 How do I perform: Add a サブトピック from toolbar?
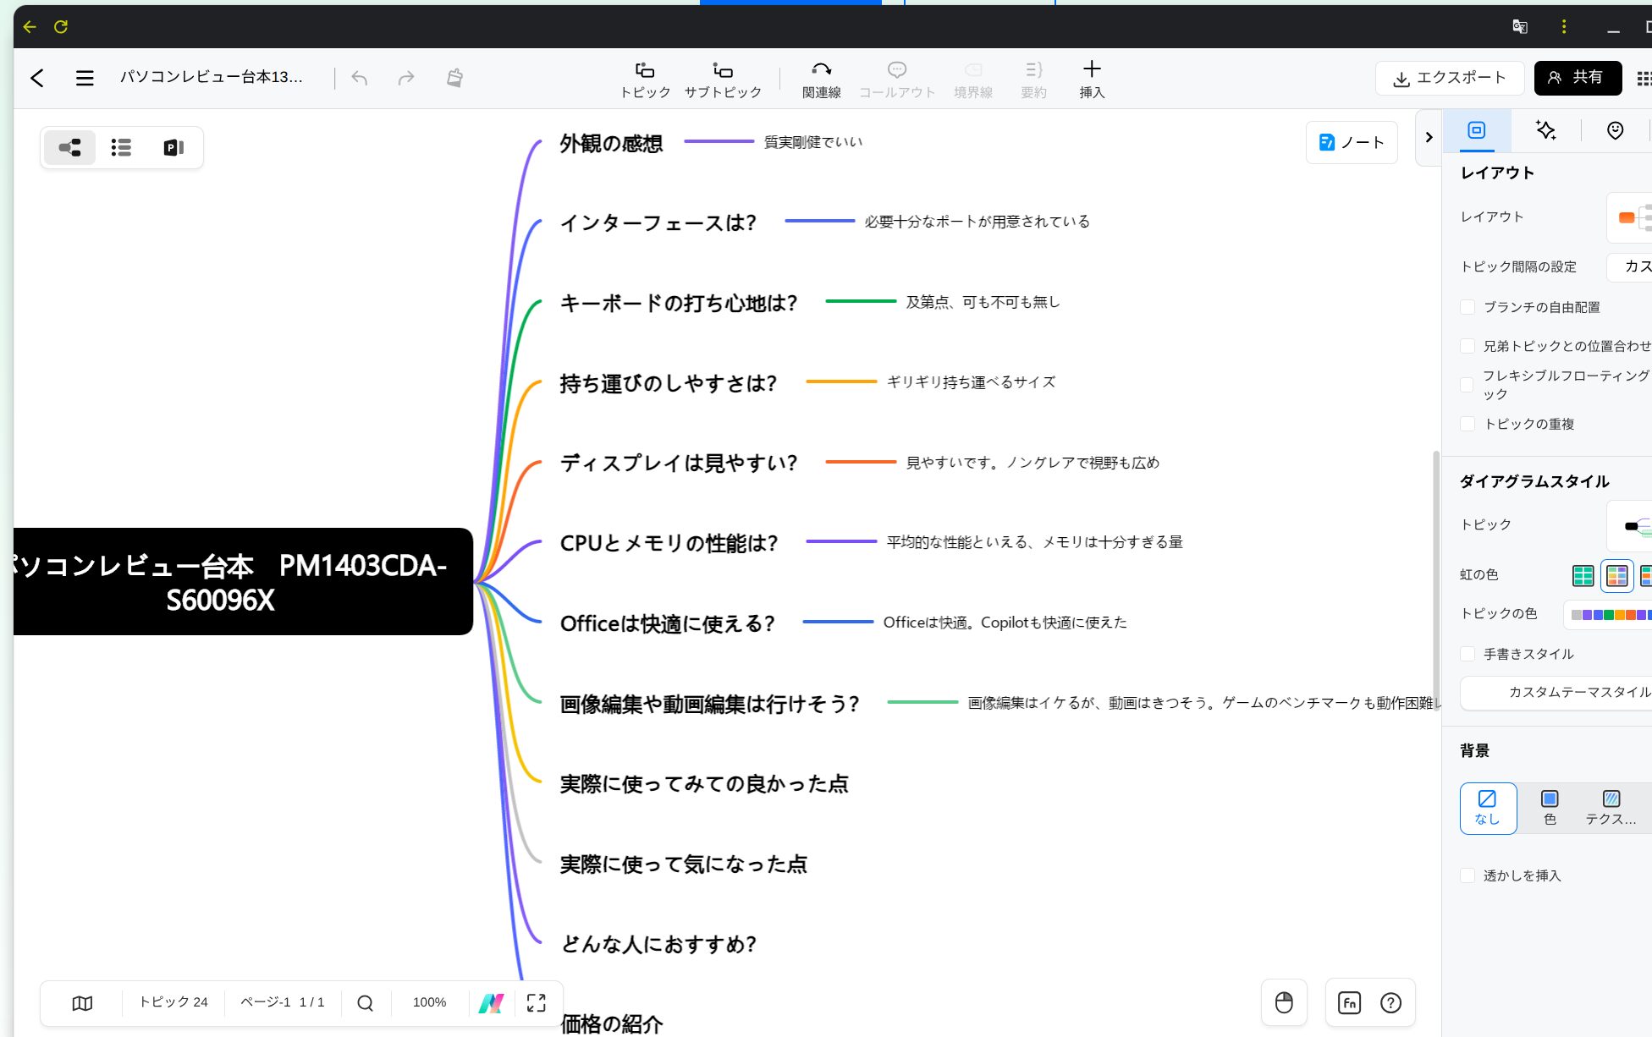point(722,80)
